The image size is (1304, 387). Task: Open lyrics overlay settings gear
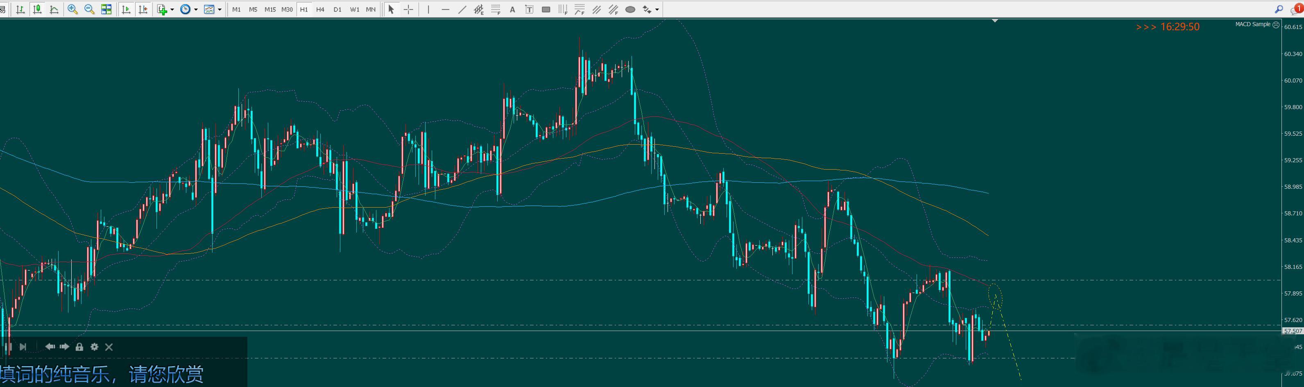94,347
